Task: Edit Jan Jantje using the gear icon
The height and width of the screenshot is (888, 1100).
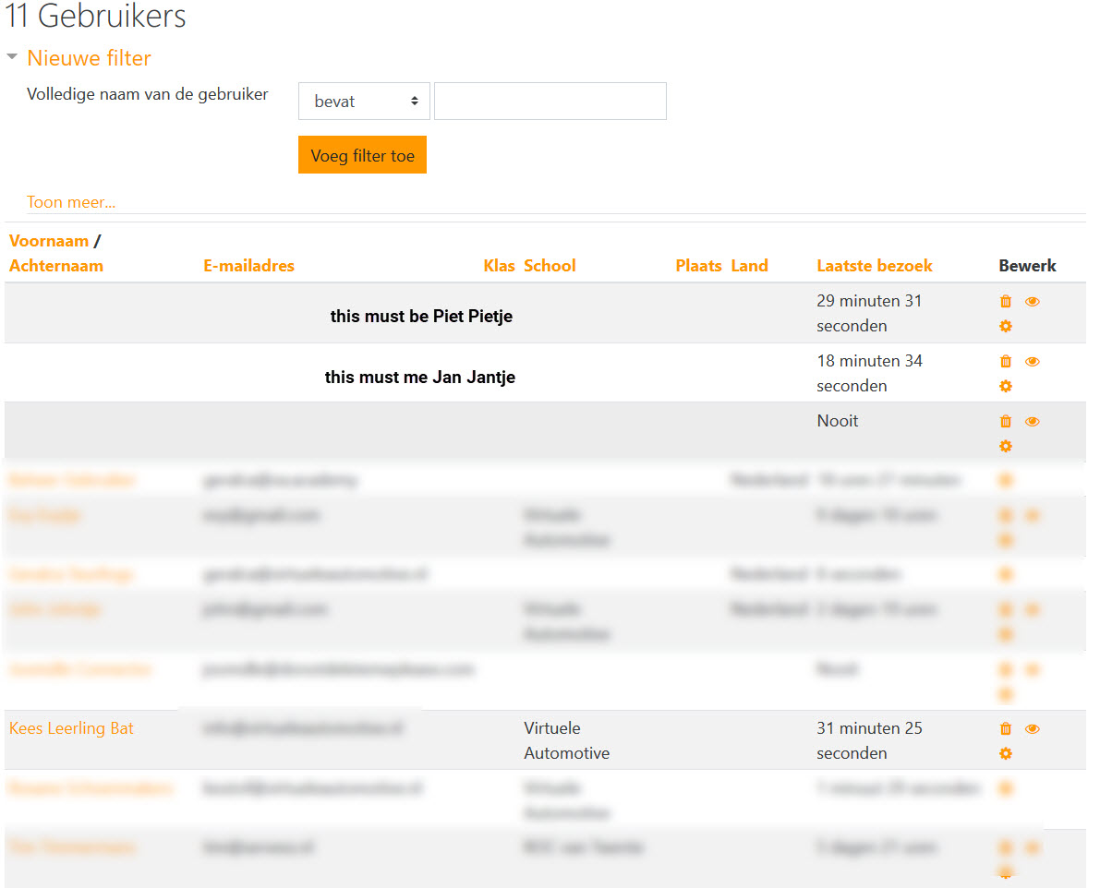Action: coord(1006,386)
